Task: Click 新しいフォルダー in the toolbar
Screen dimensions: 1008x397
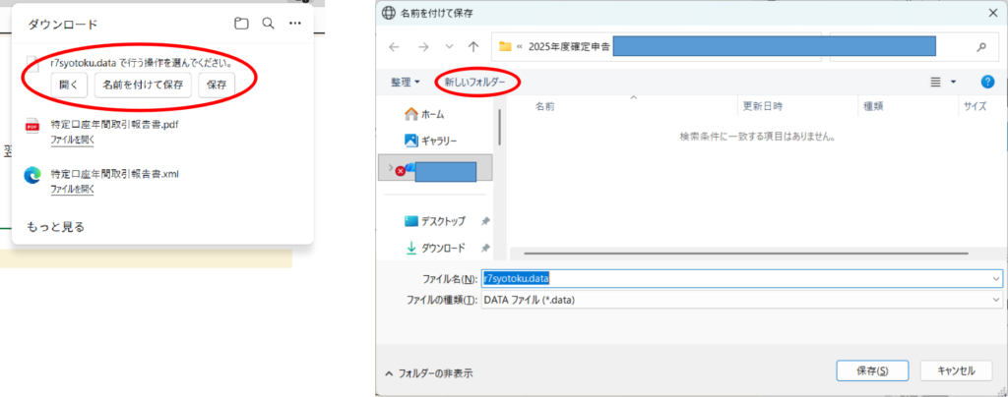Action: (x=474, y=82)
